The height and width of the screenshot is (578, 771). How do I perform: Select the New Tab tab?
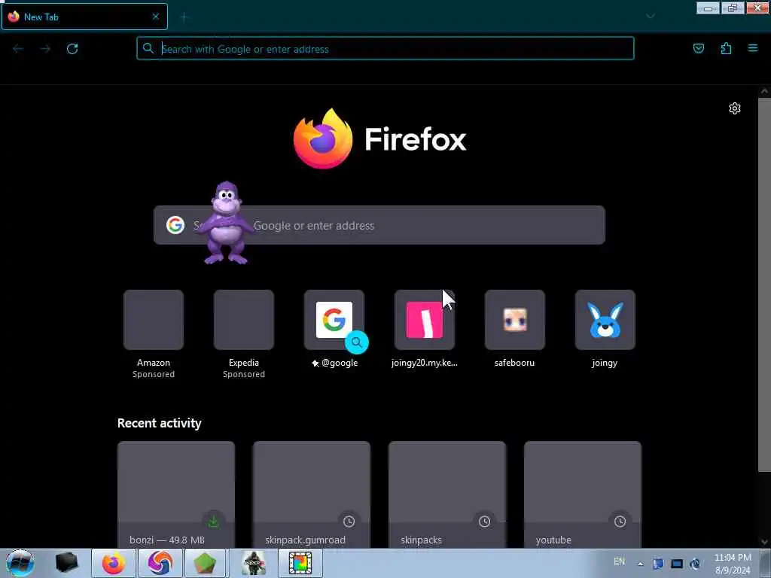point(84,17)
